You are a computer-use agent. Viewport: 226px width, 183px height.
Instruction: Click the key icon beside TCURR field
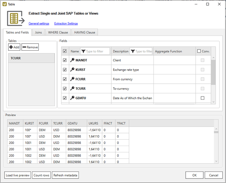pos(72,88)
